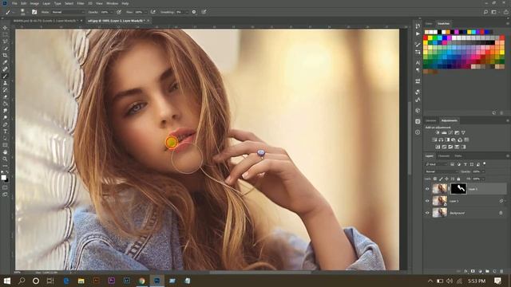Create a new layer from the Layers panel
511x287 pixels.
point(494,271)
